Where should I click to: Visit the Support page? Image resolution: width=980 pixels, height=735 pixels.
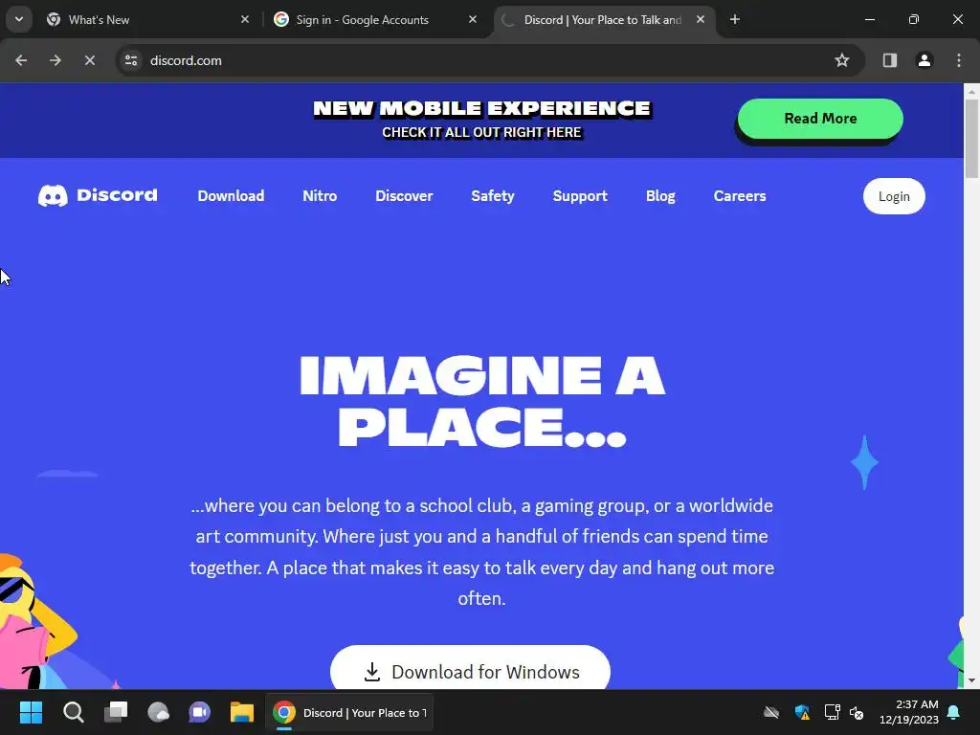coord(580,196)
